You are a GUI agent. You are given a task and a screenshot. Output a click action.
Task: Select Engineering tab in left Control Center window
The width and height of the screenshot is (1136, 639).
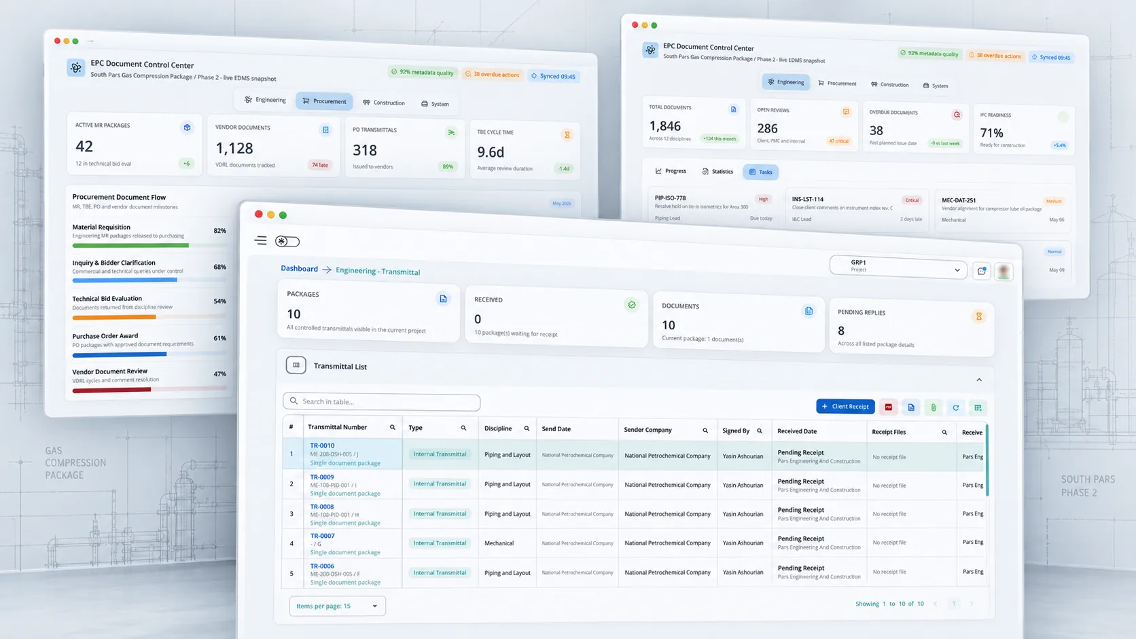coord(265,100)
